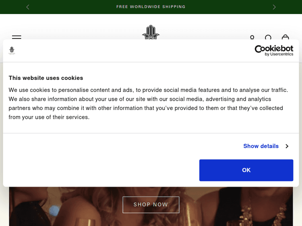Advance to the next announcement
The height and width of the screenshot is (226, 302).
[x=274, y=7]
